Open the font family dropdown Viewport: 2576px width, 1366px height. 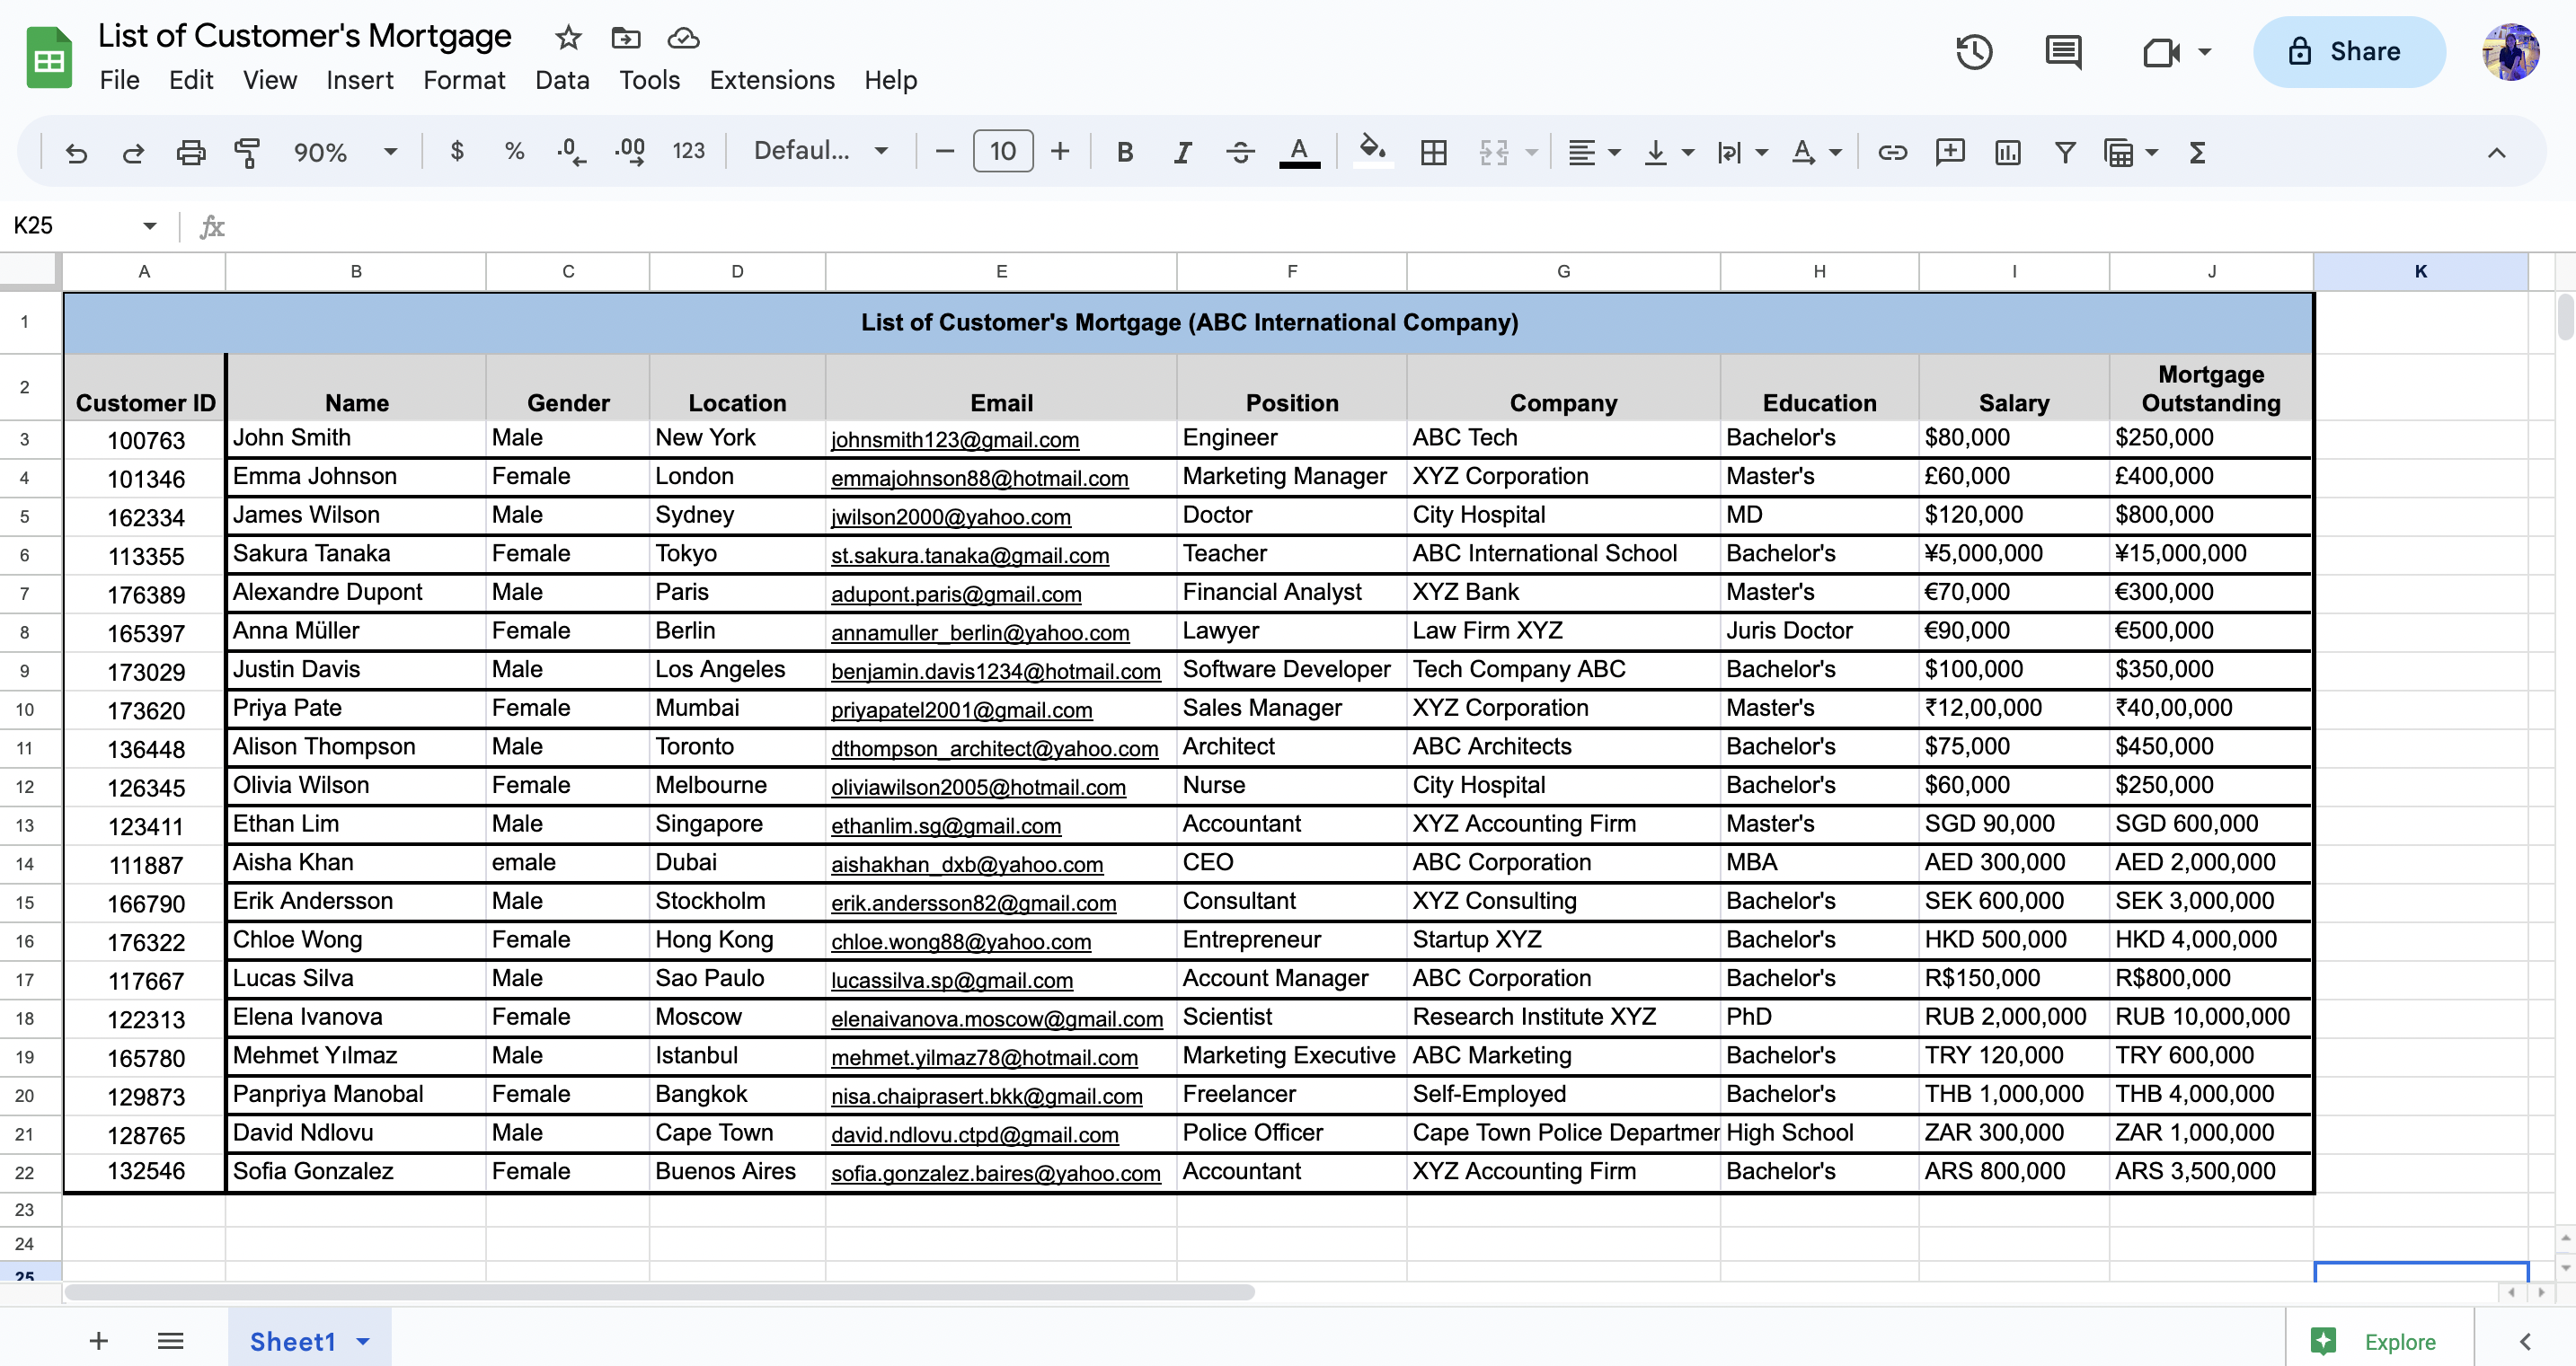[820, 151]
